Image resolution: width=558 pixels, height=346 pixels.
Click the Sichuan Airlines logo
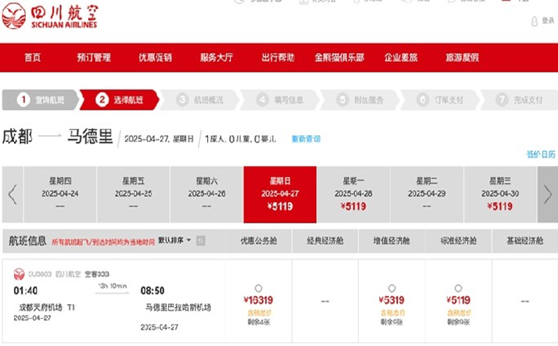pyautogui.click(x=50, y=16)
